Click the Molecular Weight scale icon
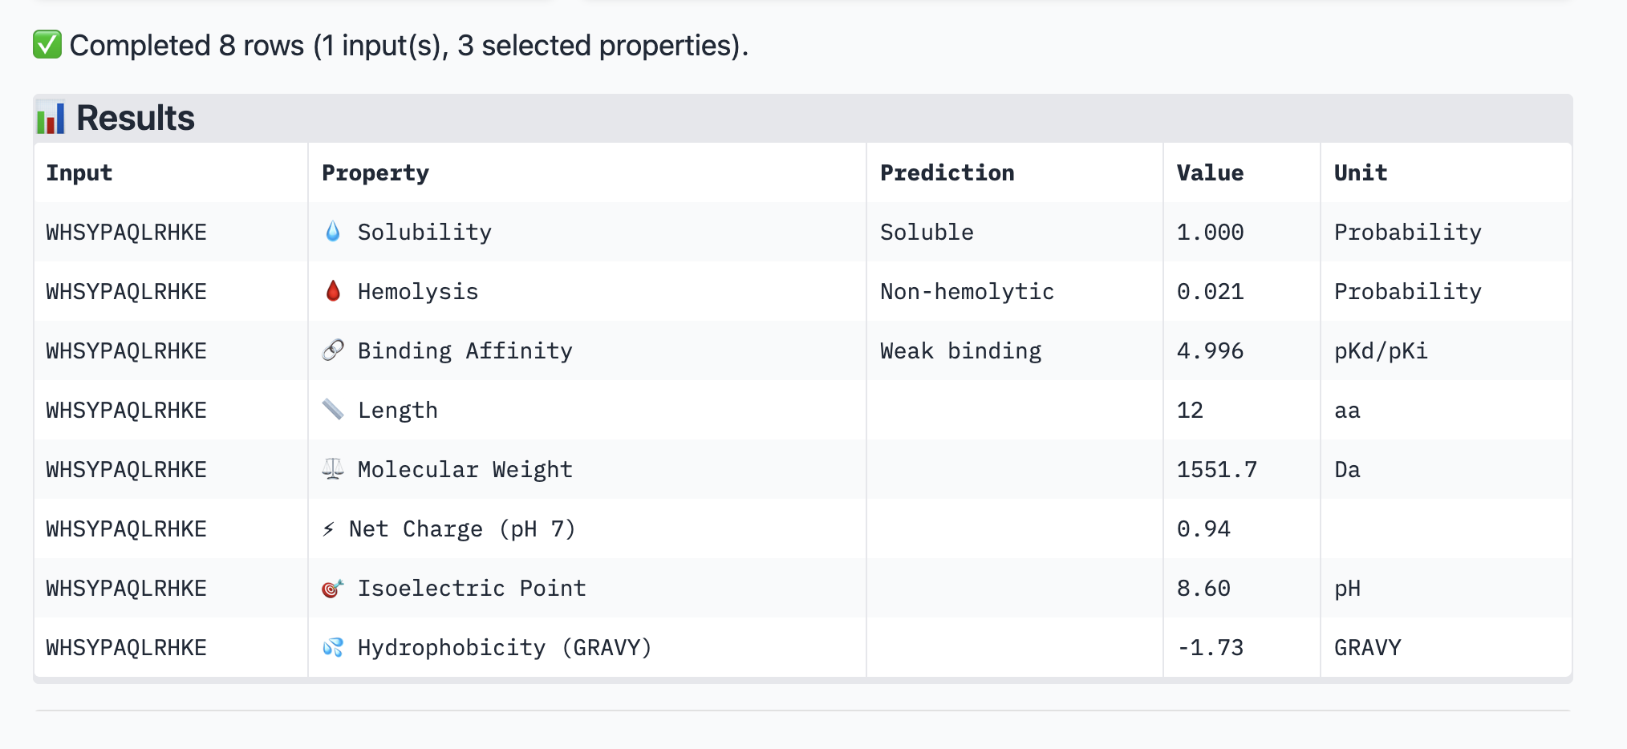Screen dimensions: 1627x749 click(x=333, y=469)
